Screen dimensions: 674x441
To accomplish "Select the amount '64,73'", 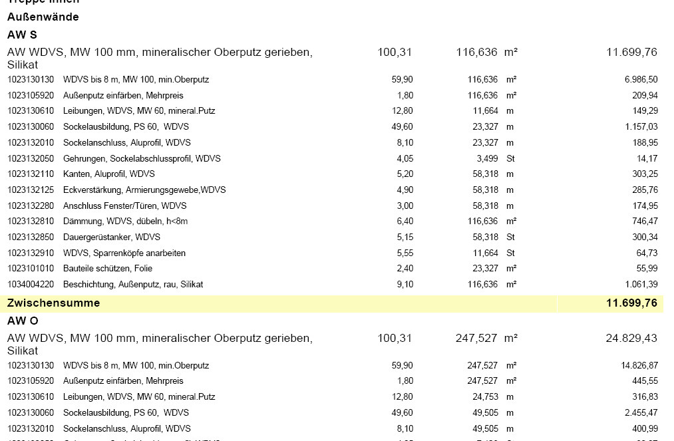I will (647, 253).
